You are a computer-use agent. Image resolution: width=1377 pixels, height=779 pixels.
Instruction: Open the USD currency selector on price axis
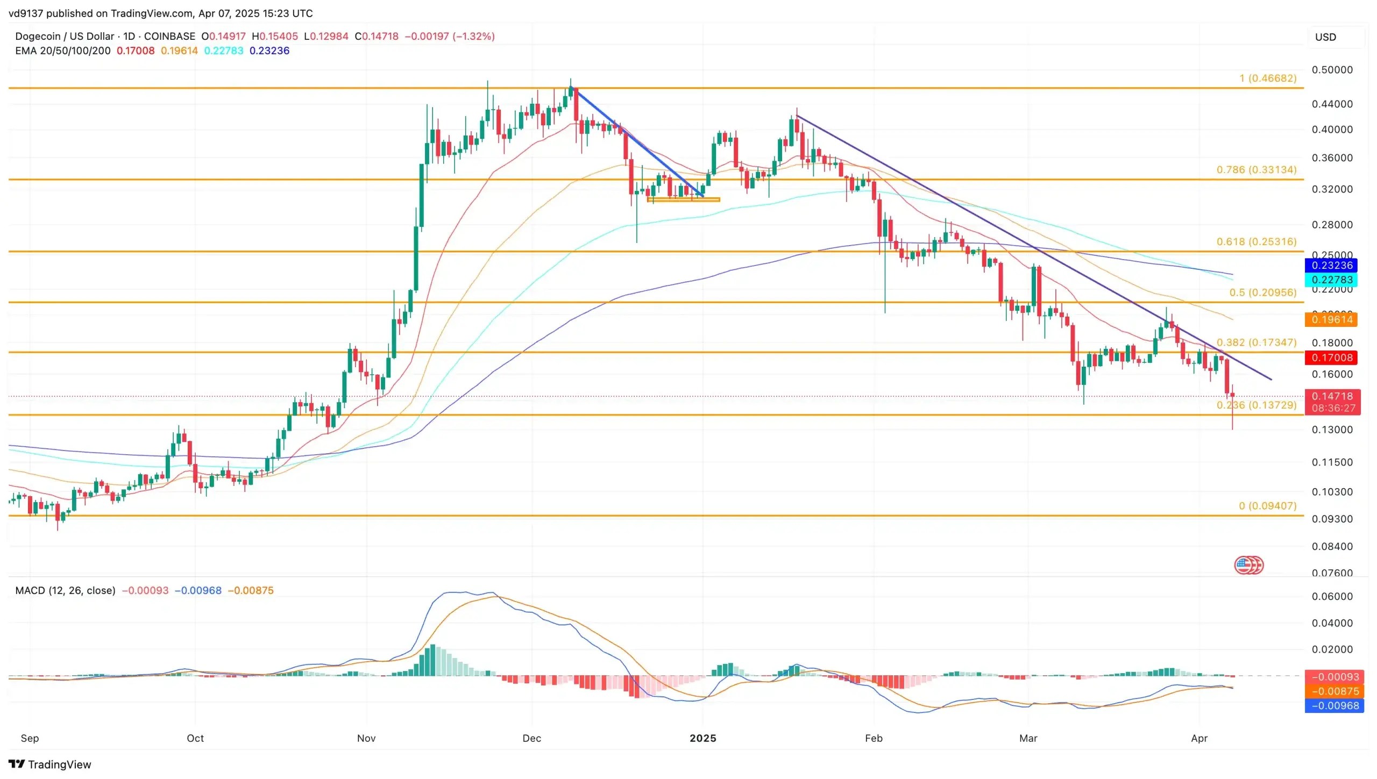click(1325, 37)
